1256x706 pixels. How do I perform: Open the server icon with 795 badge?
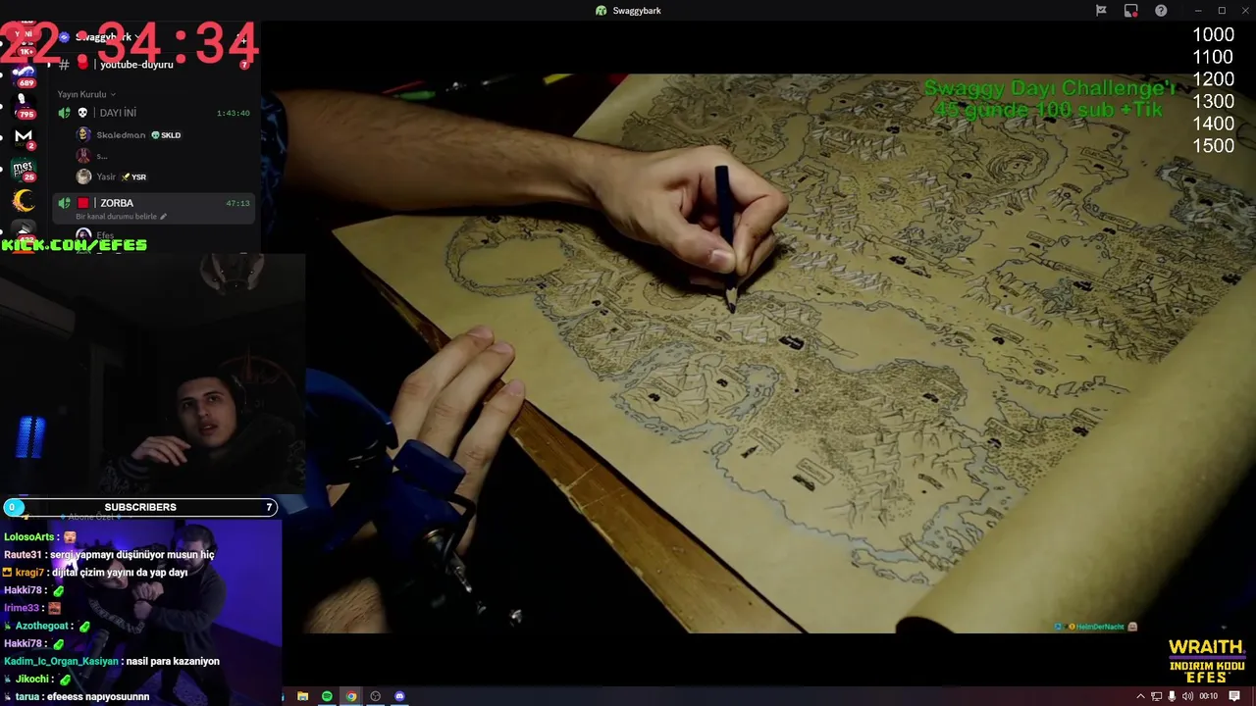(24, 106)
